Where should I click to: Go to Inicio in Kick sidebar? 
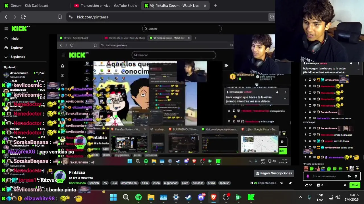tap(14, 39)
